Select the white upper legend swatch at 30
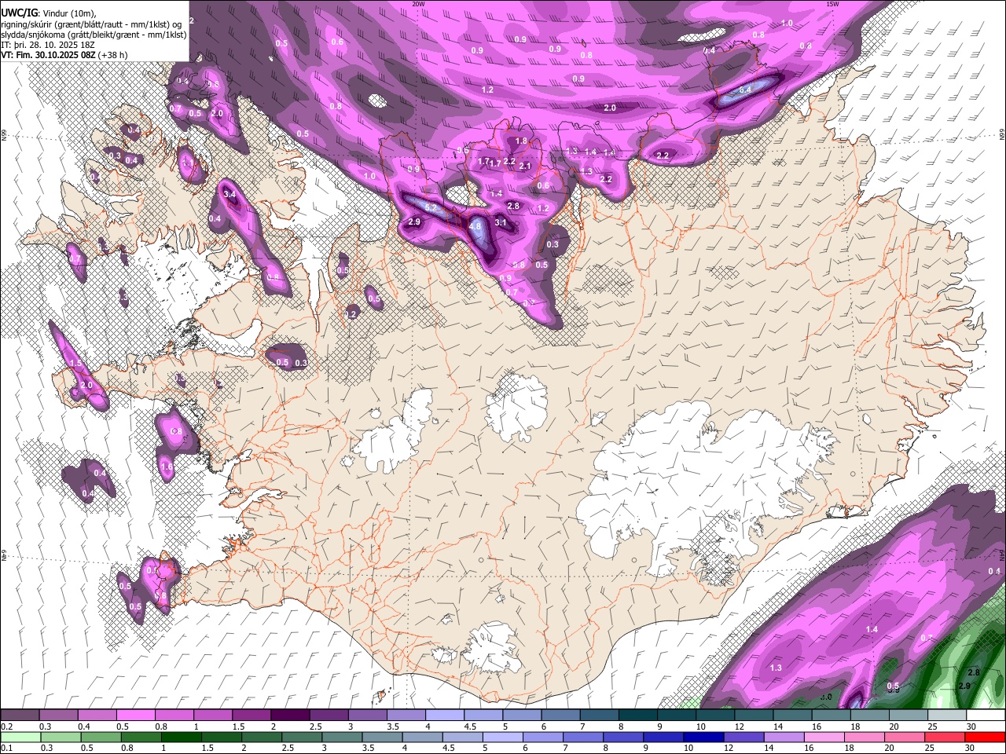This screenshot has height=754, width=1006. coord(984,716)
